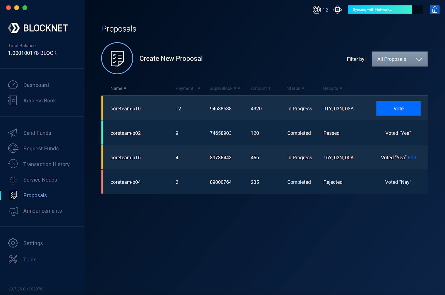
Task: Open the All Proposals filter dropdown
Action: tap(400, 59)
